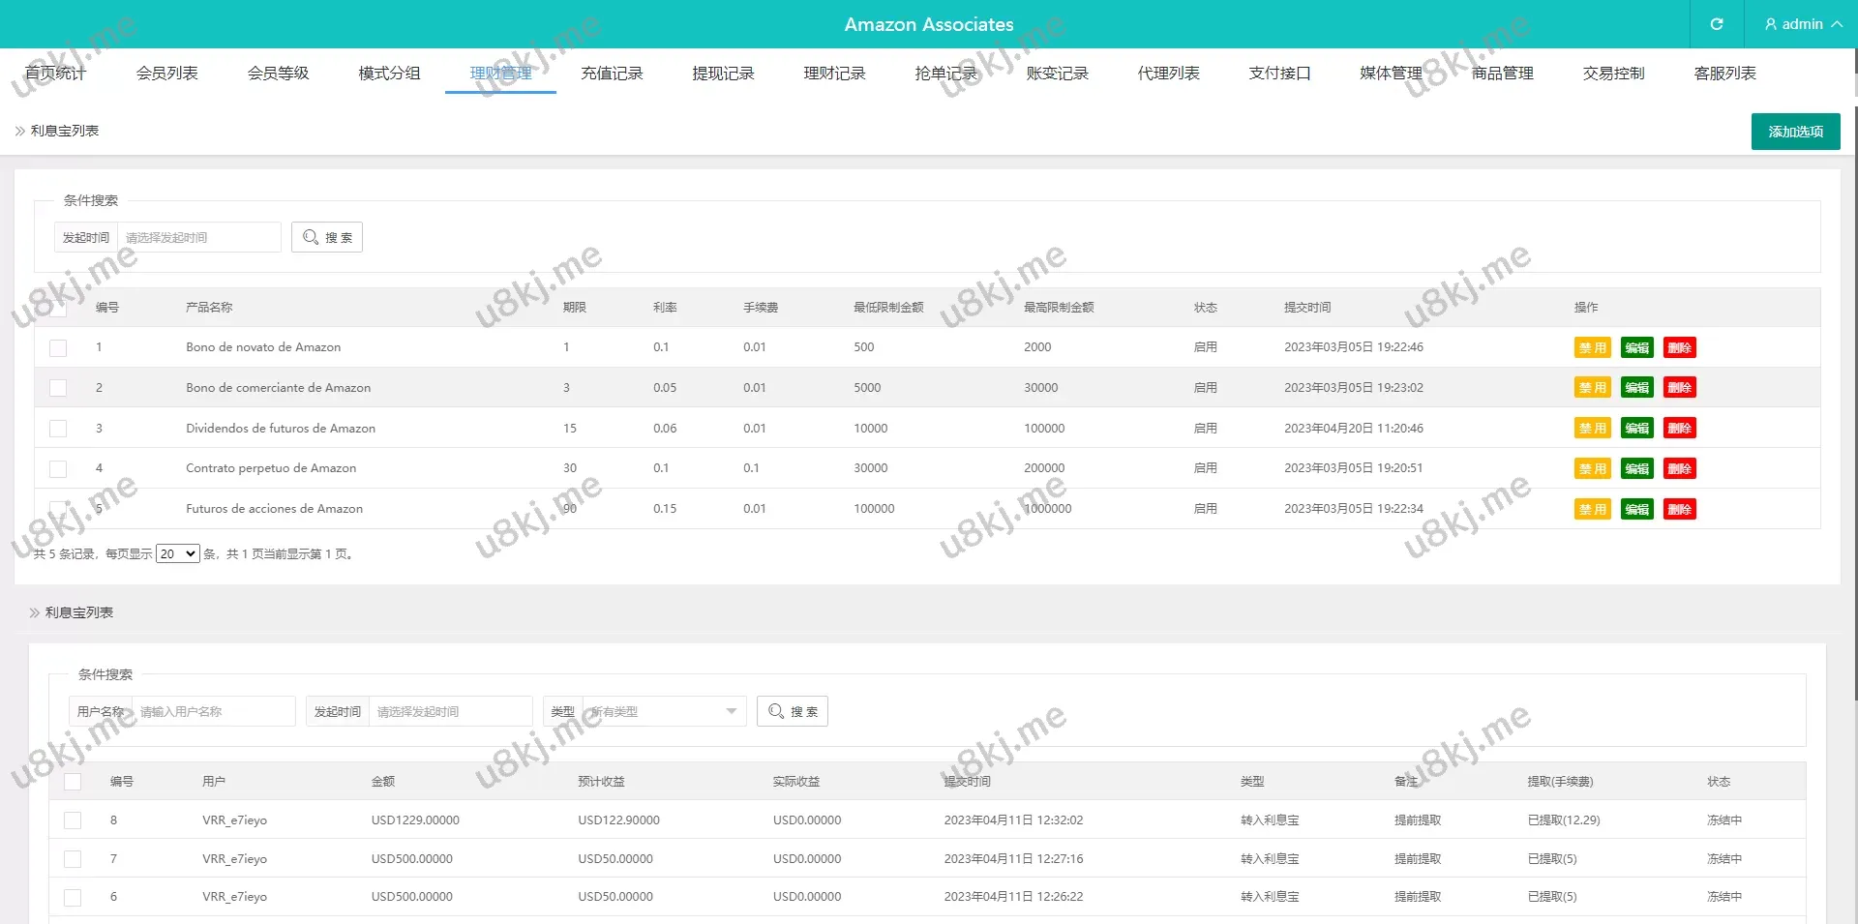Click the search magnifier in records filter
1858x924 pixels.
click(776, 711)
